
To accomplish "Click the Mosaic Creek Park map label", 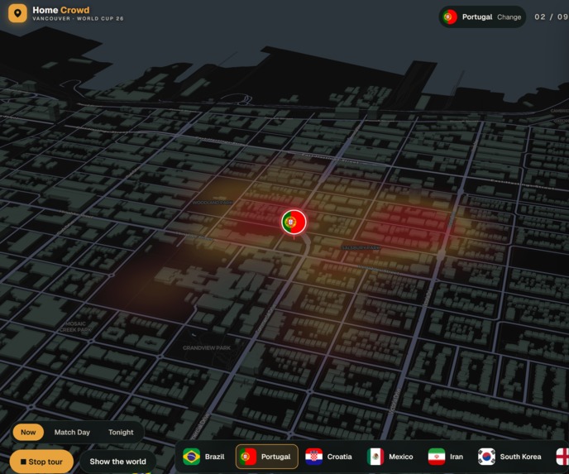I will [x=76, y=327].
